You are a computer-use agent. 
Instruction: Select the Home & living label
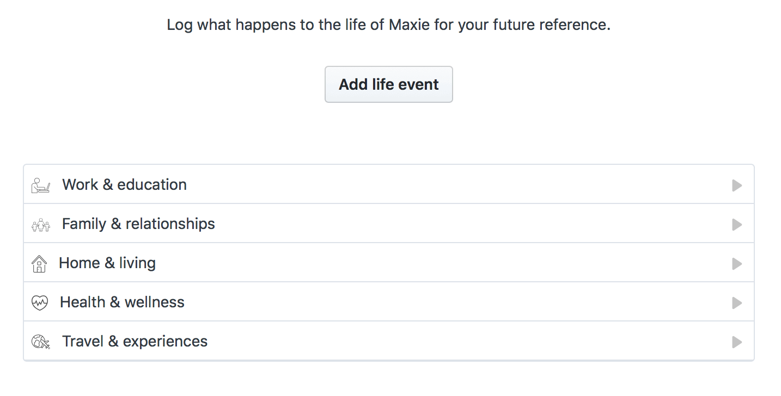pos(107,263)
